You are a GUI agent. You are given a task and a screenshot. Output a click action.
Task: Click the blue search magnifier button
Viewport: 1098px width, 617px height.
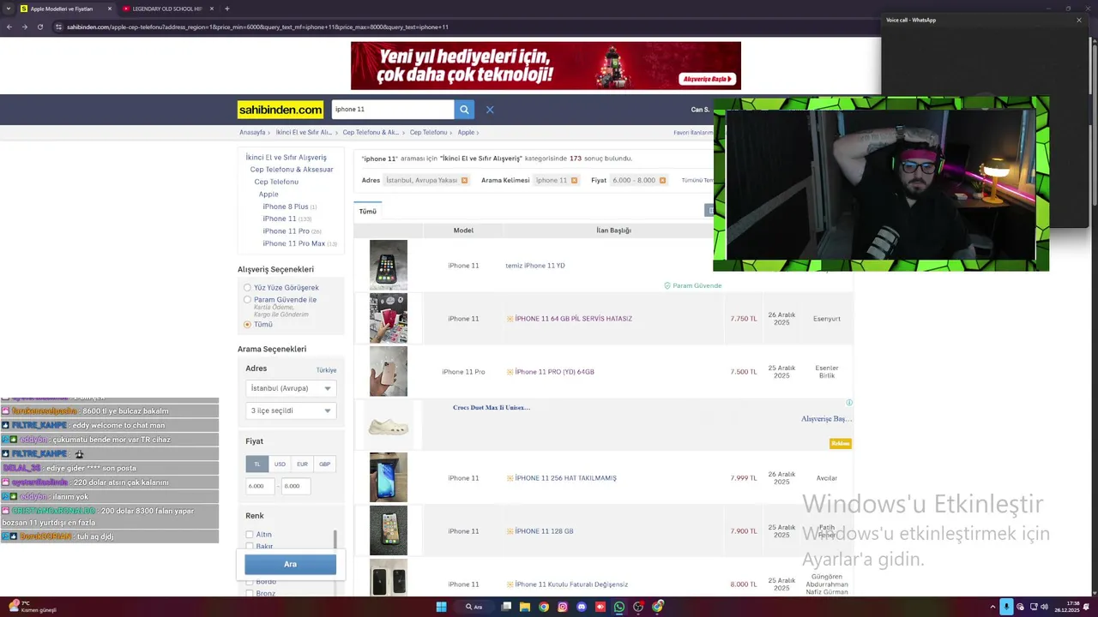click(464, 110)
